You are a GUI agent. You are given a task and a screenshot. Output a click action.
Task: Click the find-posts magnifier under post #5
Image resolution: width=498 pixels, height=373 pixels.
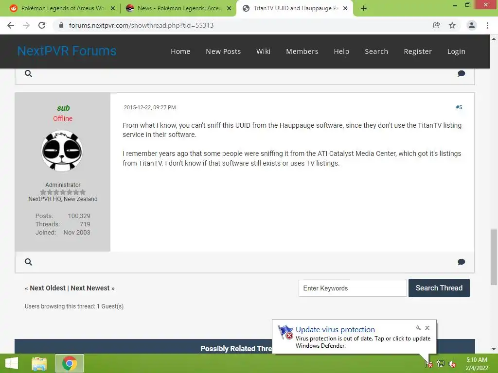(x=28, y=262)
